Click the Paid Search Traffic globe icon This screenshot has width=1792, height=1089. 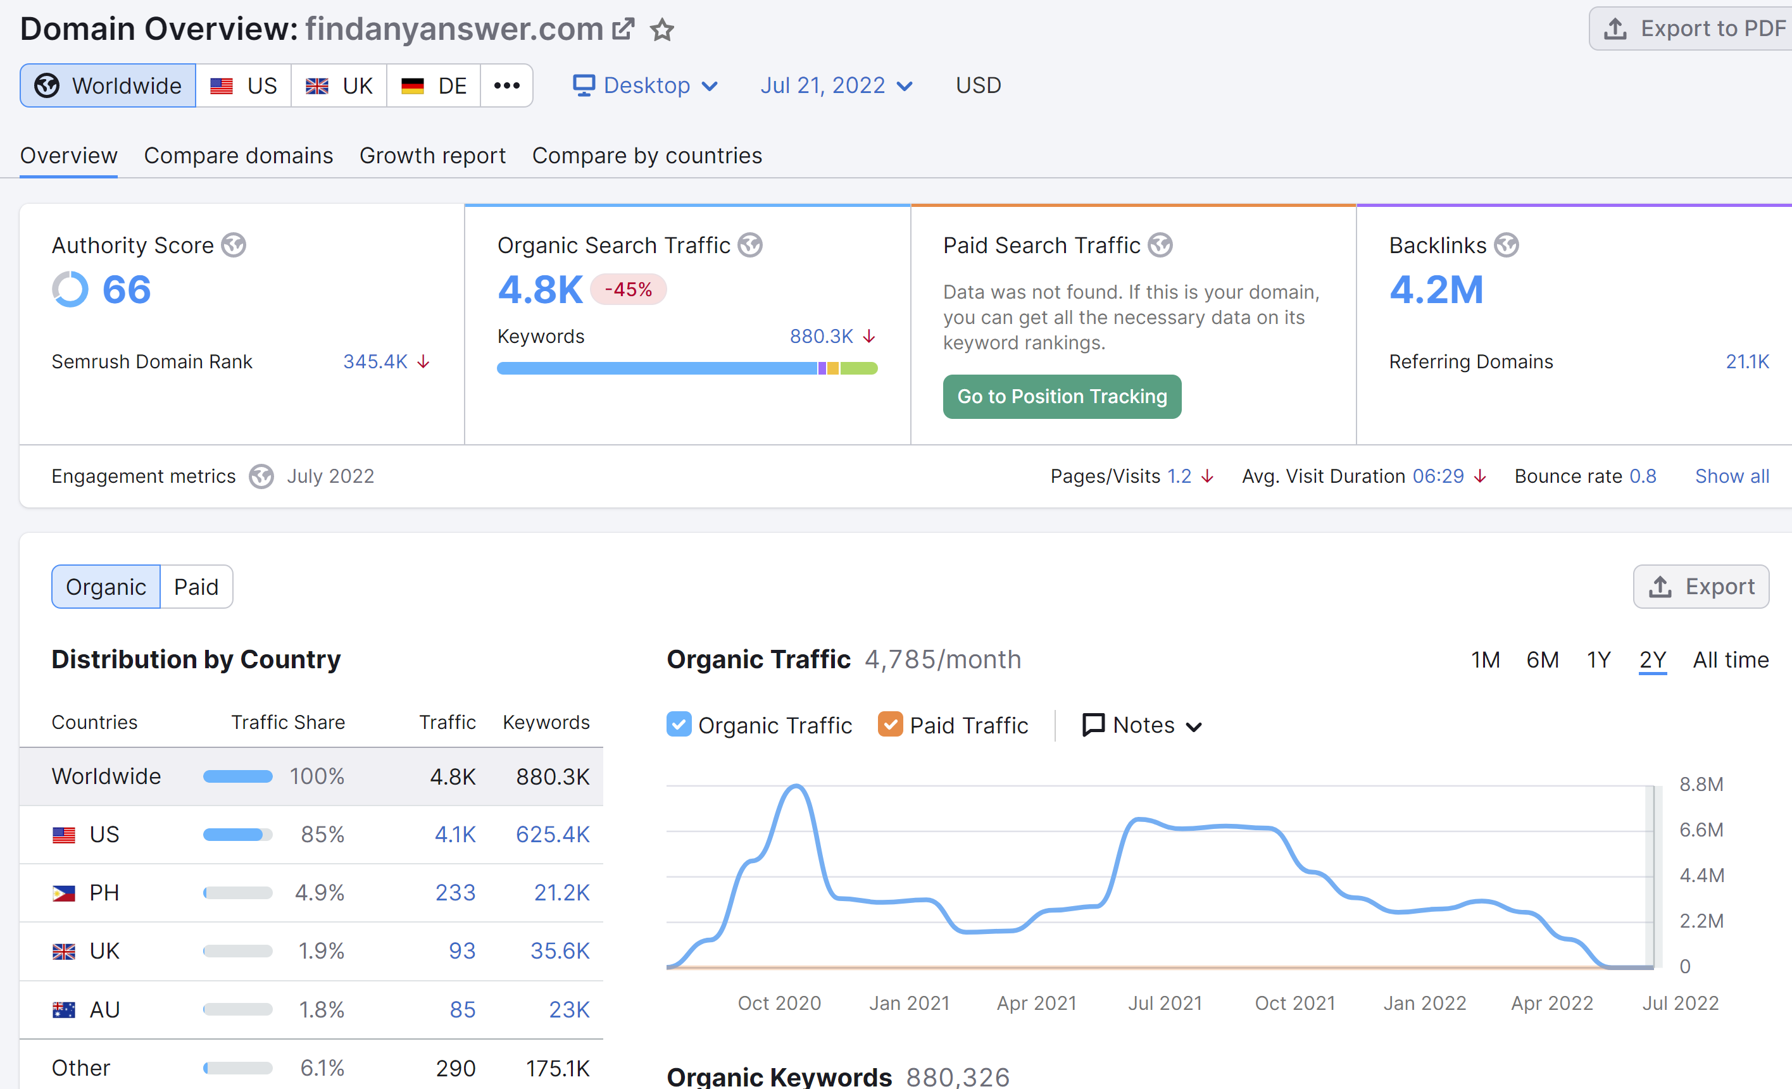1160,245
